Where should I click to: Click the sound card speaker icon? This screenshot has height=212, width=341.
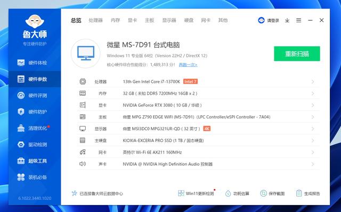(x=83, y=164)
